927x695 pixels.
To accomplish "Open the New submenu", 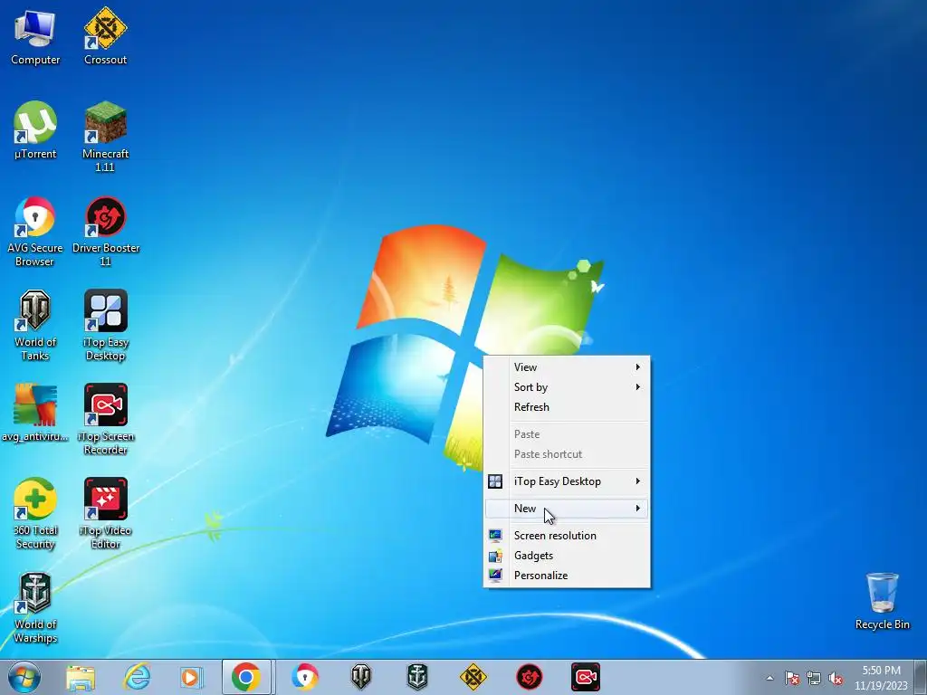I will click(x=567, y=509).
